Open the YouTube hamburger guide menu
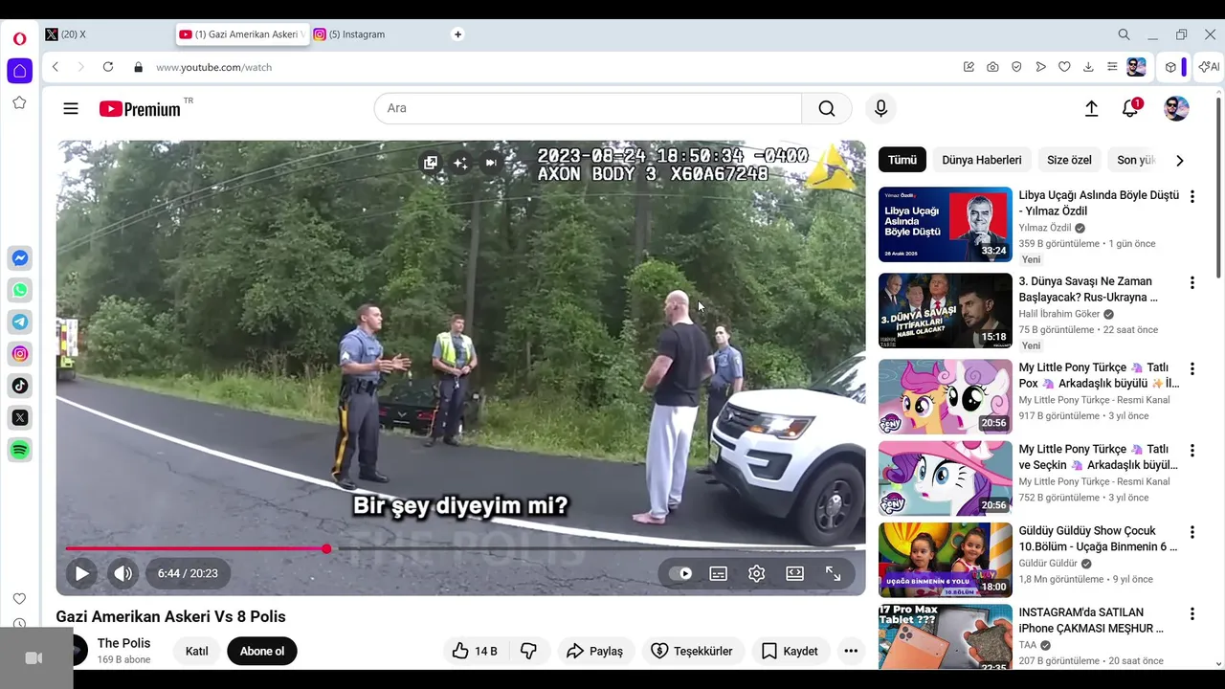The width and height of the screenshot is (1225, 689). coord(71,108)
